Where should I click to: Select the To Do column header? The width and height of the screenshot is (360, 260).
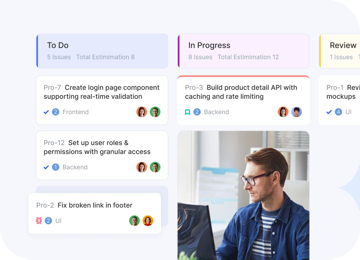tap(102, 51)
